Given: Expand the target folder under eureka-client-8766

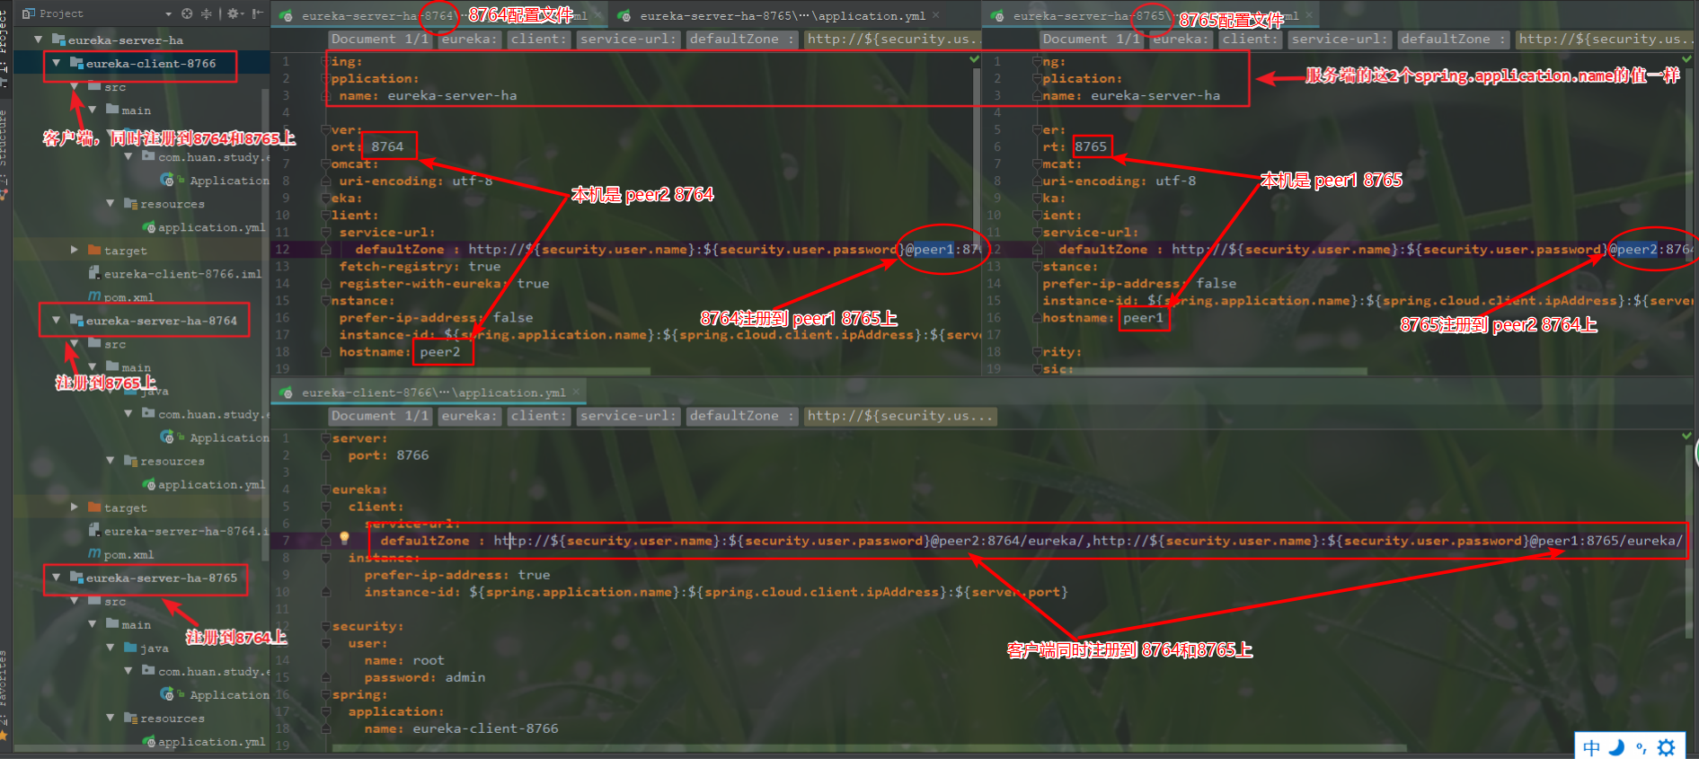Looking at the screenshot, I should [75, 250].
